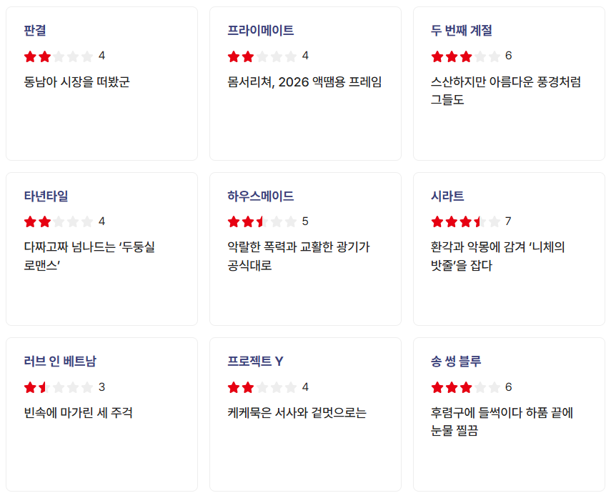Open the 송 썽 블루 movie title

click(456, 362)
